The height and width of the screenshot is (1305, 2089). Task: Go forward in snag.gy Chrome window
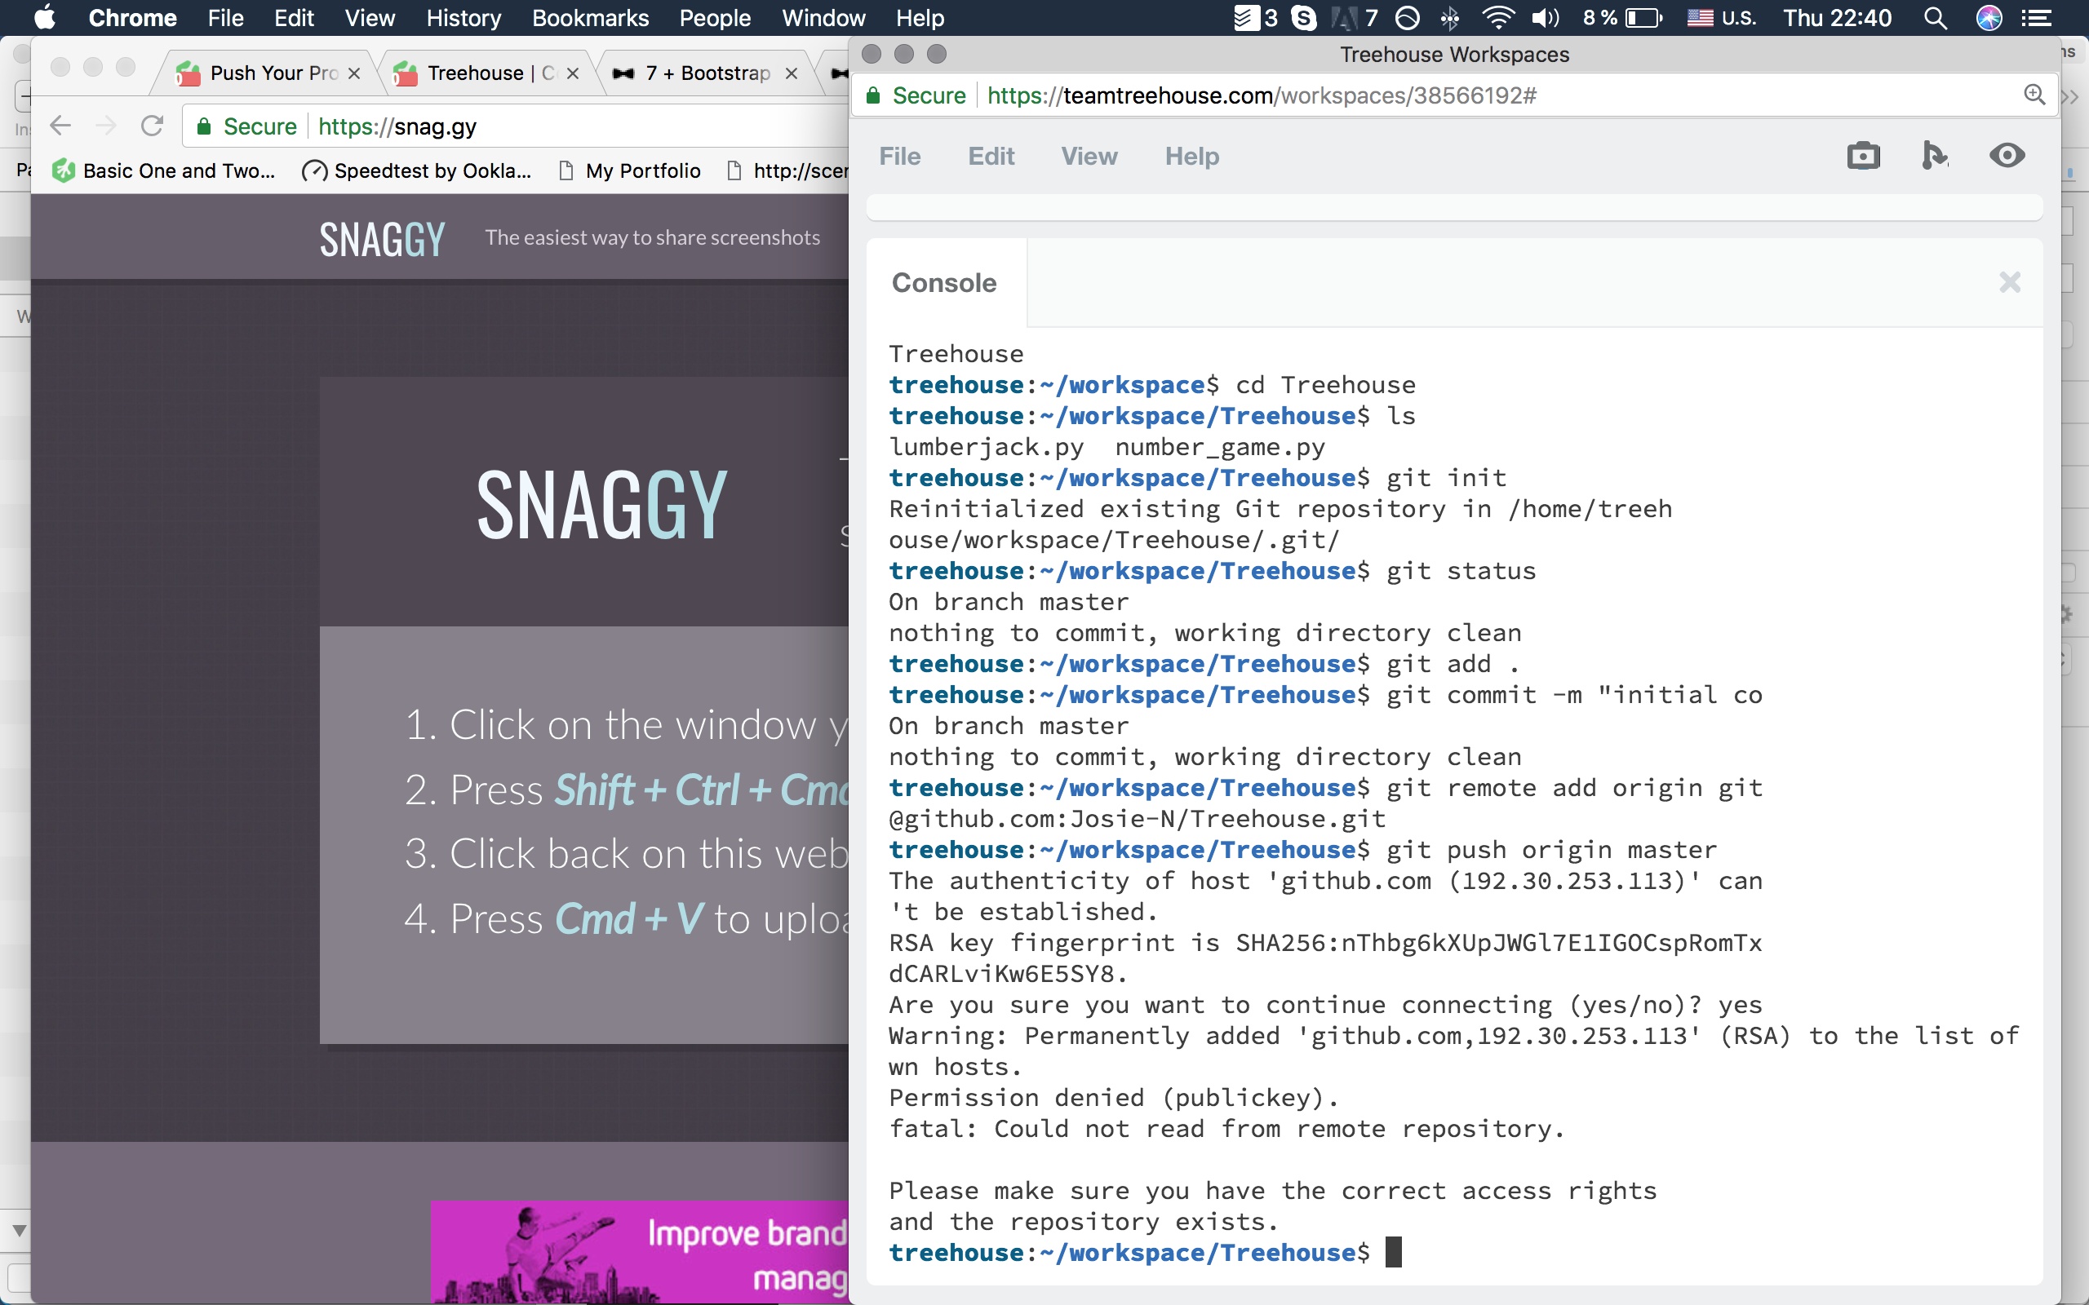coord(106,127)
